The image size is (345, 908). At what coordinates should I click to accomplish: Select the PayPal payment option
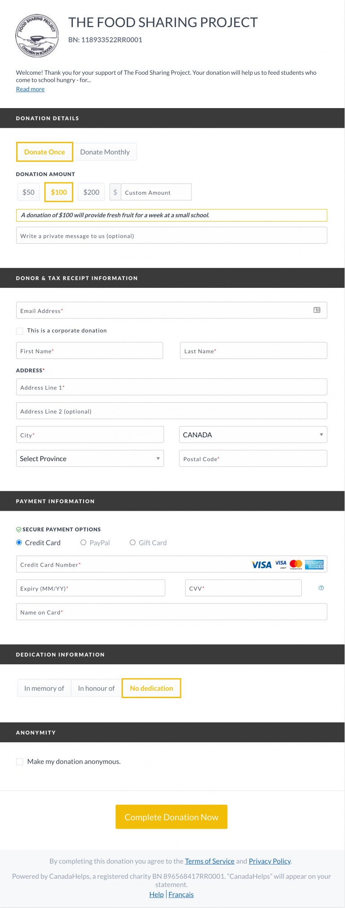click(x=84, y=543)
